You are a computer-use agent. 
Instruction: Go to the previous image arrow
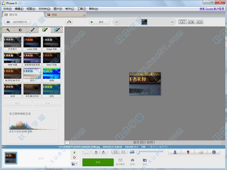[116, 22]
